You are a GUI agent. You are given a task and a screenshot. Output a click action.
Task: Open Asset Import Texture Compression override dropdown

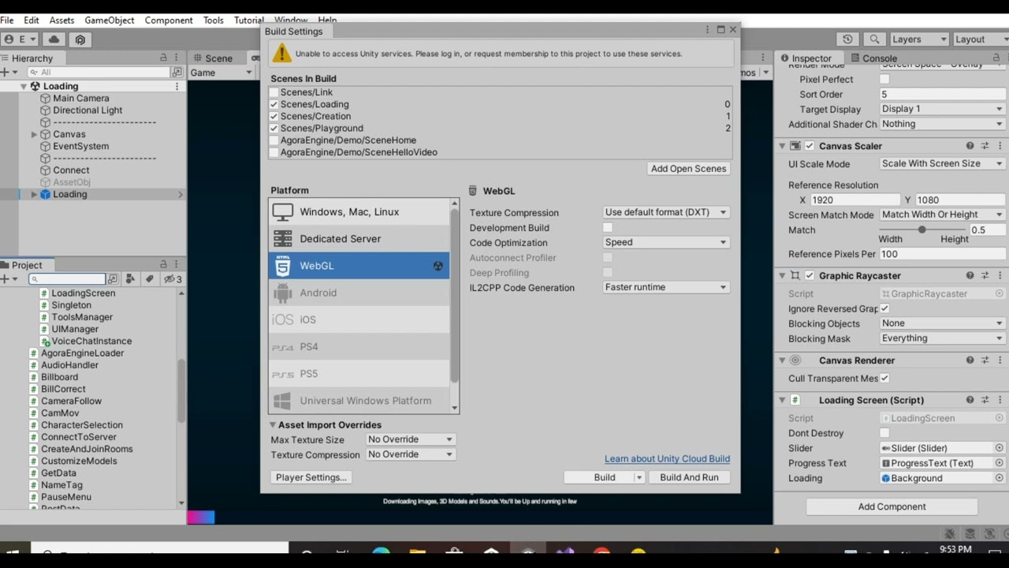coord(411,454)
